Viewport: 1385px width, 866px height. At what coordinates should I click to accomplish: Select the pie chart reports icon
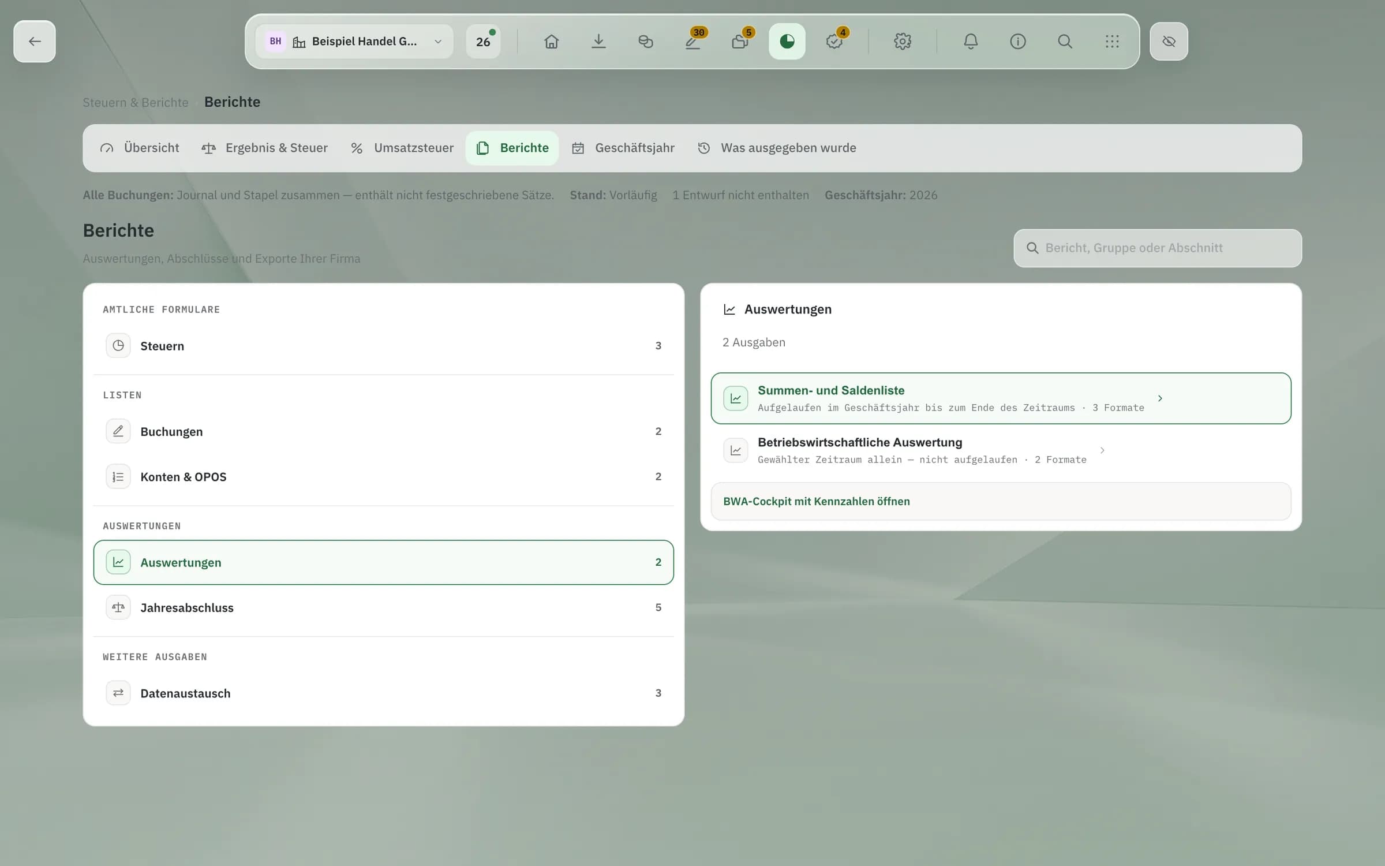tap(787, 42)
